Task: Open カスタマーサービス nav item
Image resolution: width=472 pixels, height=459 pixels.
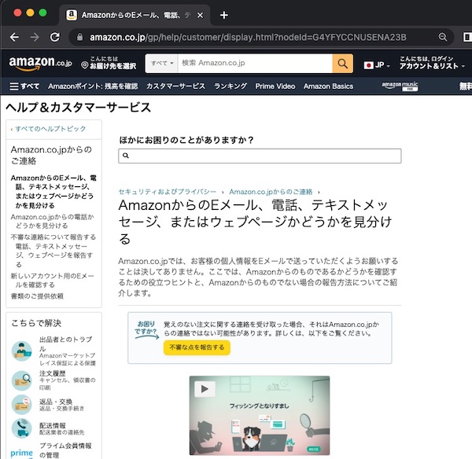Action: pyautogui.click(x=175, y=86)
